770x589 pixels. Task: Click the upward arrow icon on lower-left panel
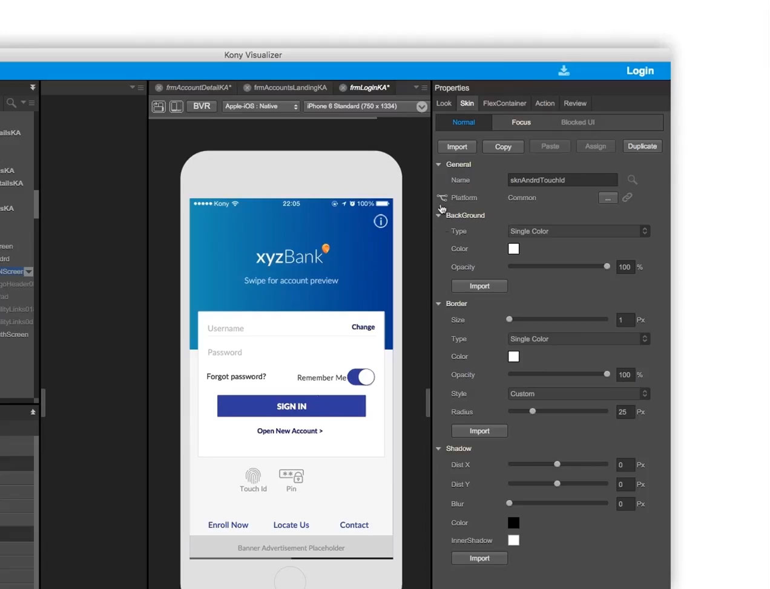(x=33, y=412)
